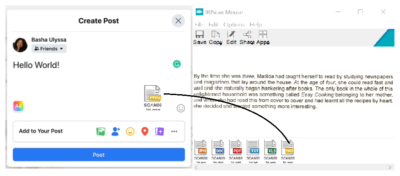Expand the Apps dropdown arrow
The image size is (400, 176).
coord(267,44)
